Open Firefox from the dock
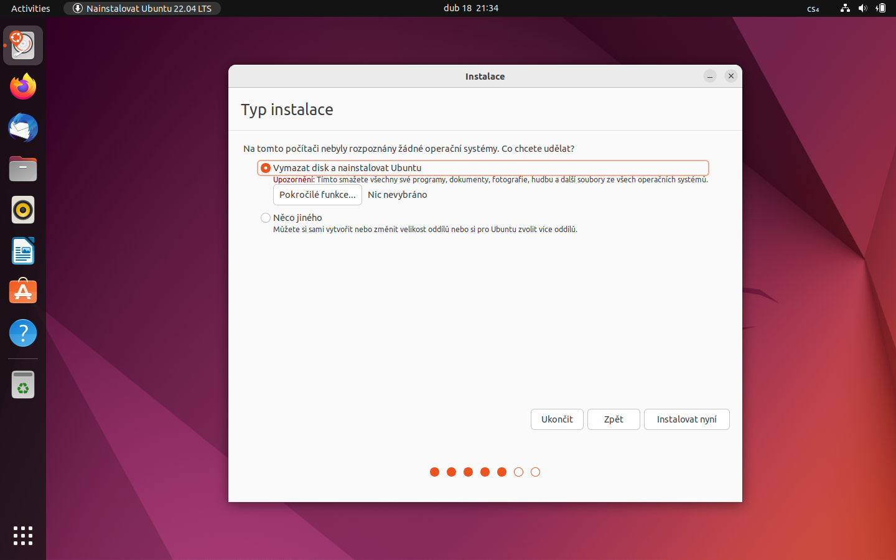896x560 pixels. [22, 86]
